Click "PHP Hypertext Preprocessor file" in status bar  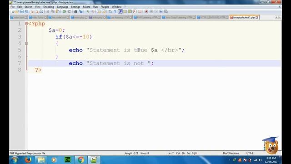[x=27, y=153]
